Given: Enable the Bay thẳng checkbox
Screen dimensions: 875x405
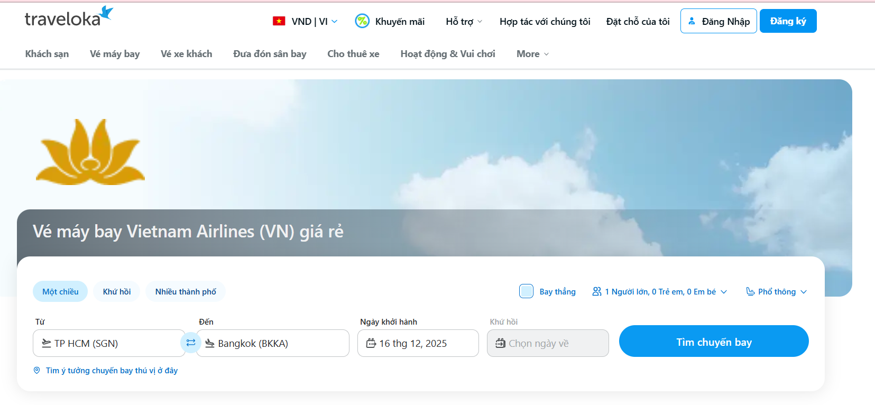Looking at the screenshot, I should tap(526, 291).
